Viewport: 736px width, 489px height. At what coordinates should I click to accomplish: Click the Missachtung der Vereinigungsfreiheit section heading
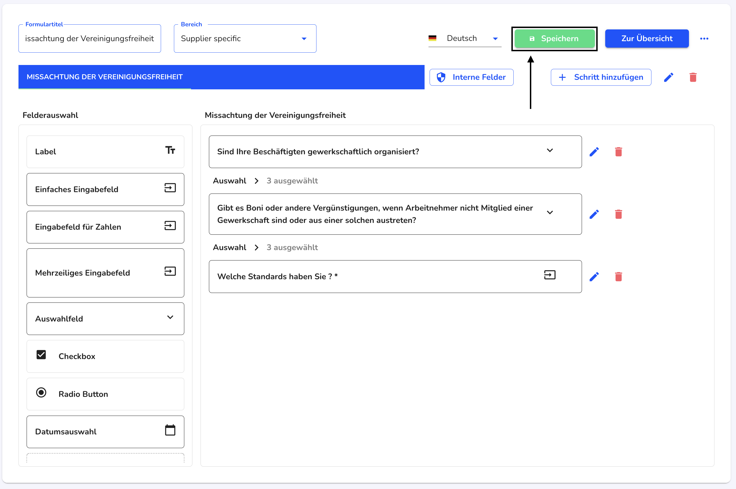[275, 115]
